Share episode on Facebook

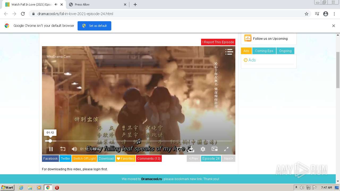tap(50, 159)
